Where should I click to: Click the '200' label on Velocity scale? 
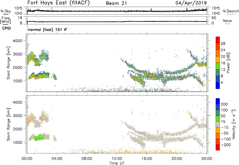[224, 104]
